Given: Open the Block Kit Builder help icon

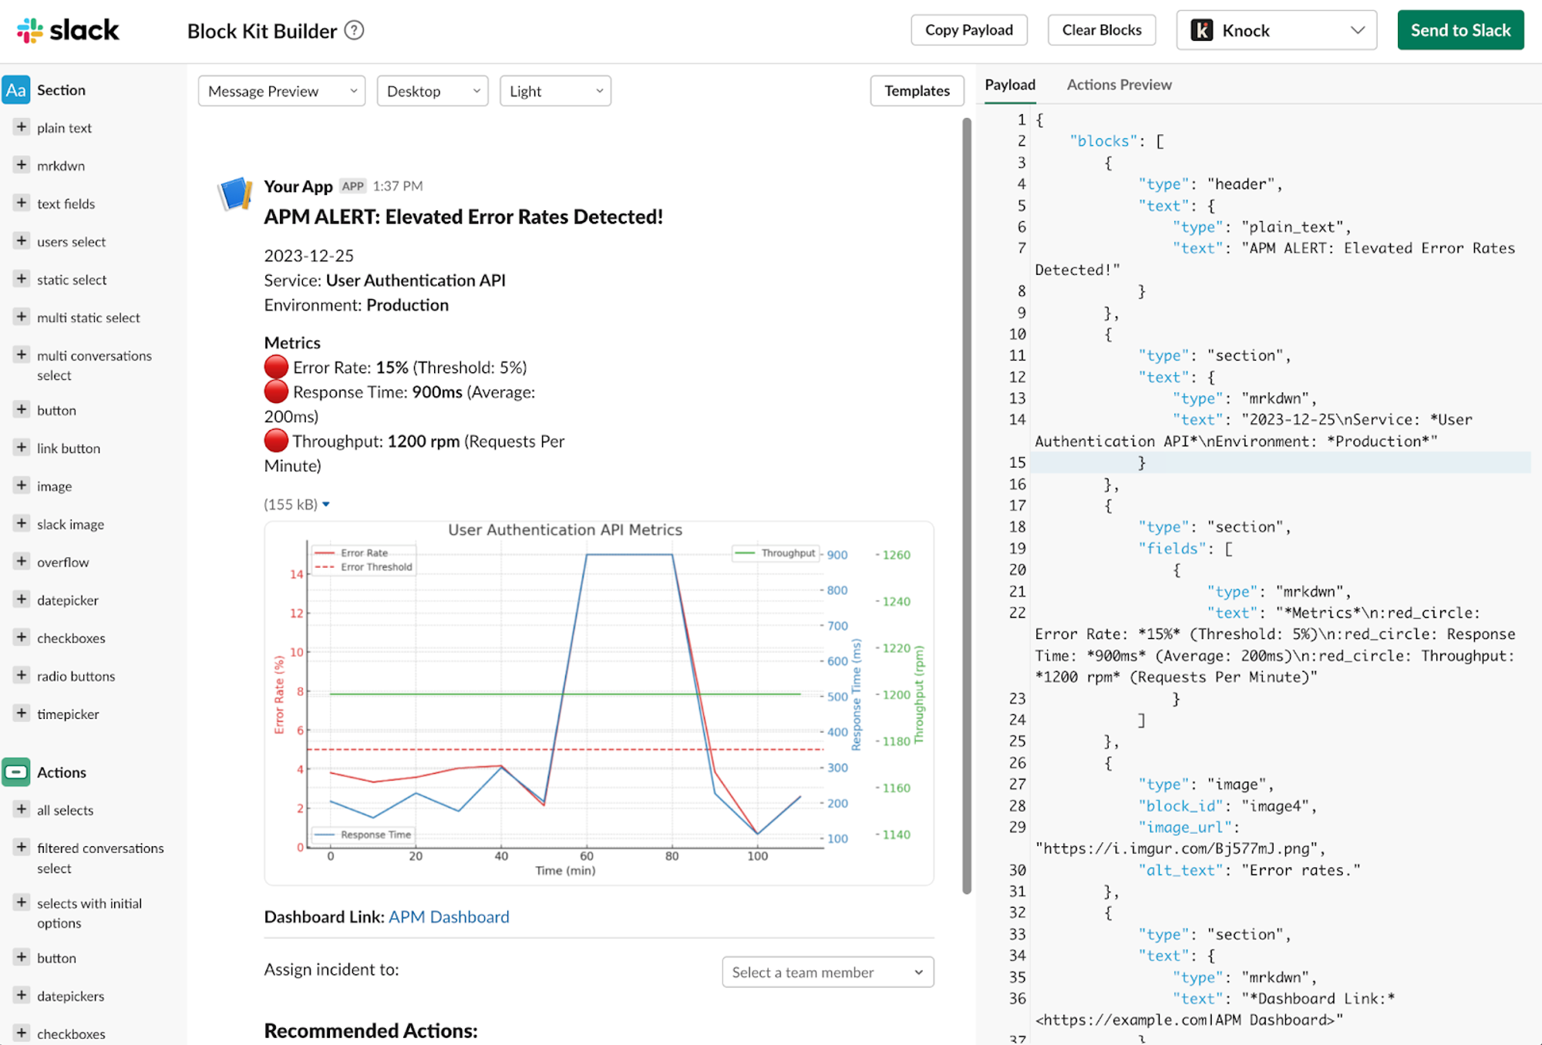Looking at the screenshot, I should point(353,30).
